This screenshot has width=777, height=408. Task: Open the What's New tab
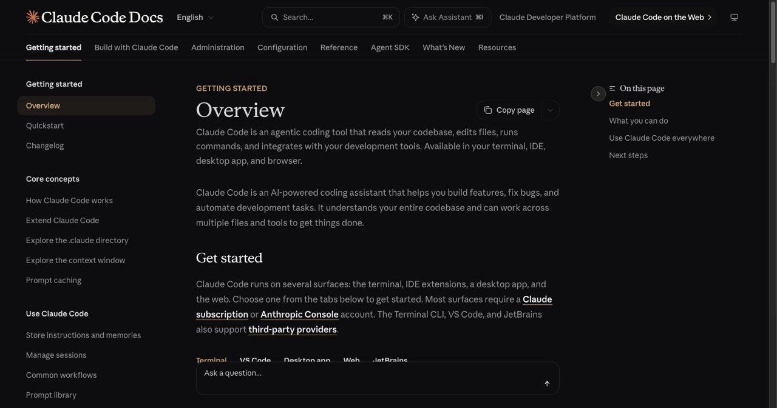coord(444,47)
